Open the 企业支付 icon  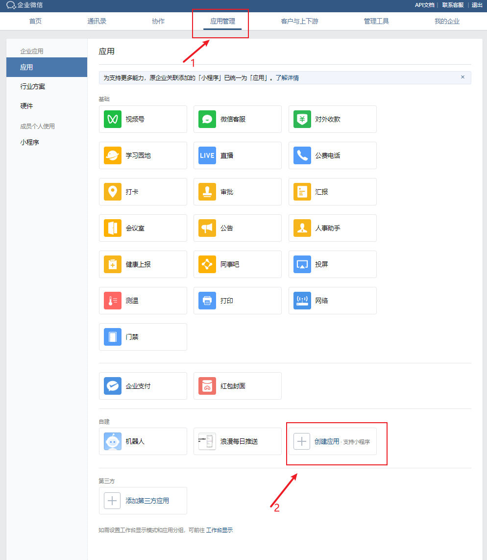[x=113, y=386]
